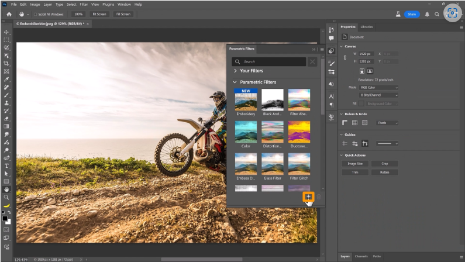Open the Filter menu
Screen dimensions: 465x262
pos(84,5)
